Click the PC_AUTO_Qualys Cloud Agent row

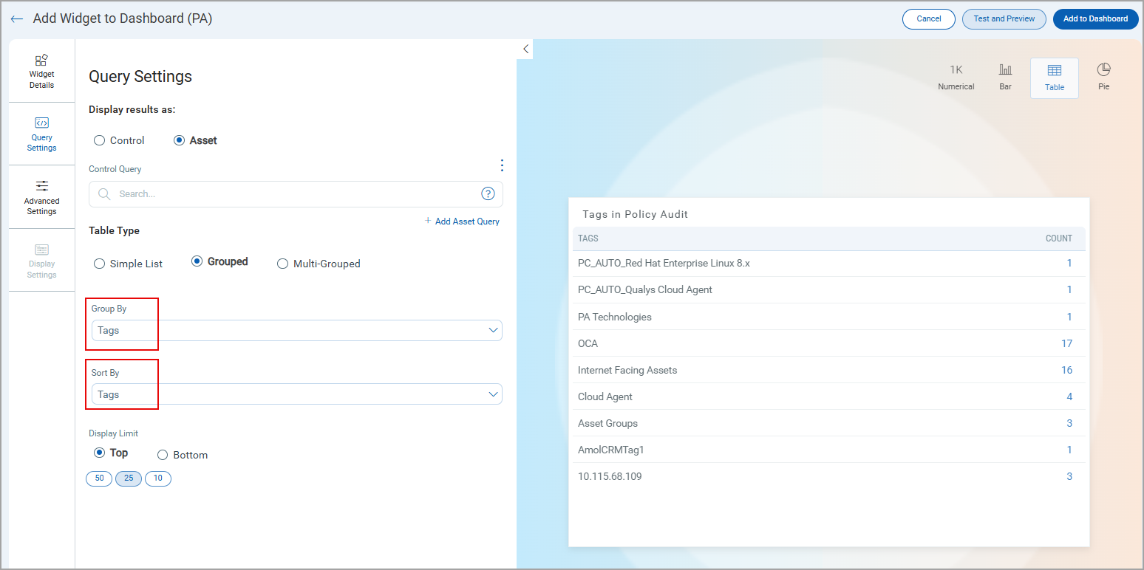tap(829, 290)
